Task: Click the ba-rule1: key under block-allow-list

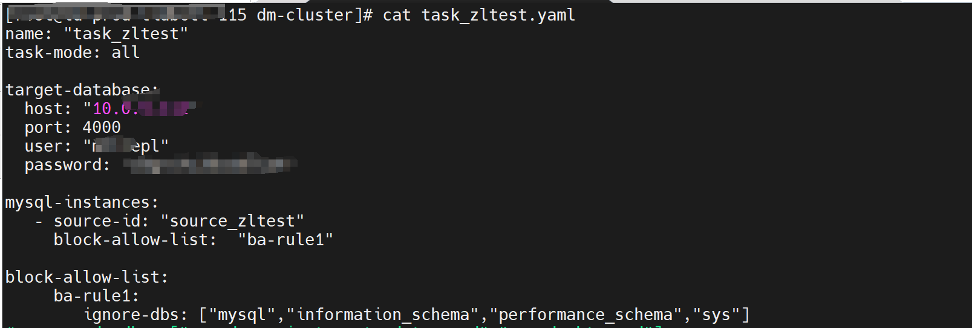Action: tap(97, 296)
